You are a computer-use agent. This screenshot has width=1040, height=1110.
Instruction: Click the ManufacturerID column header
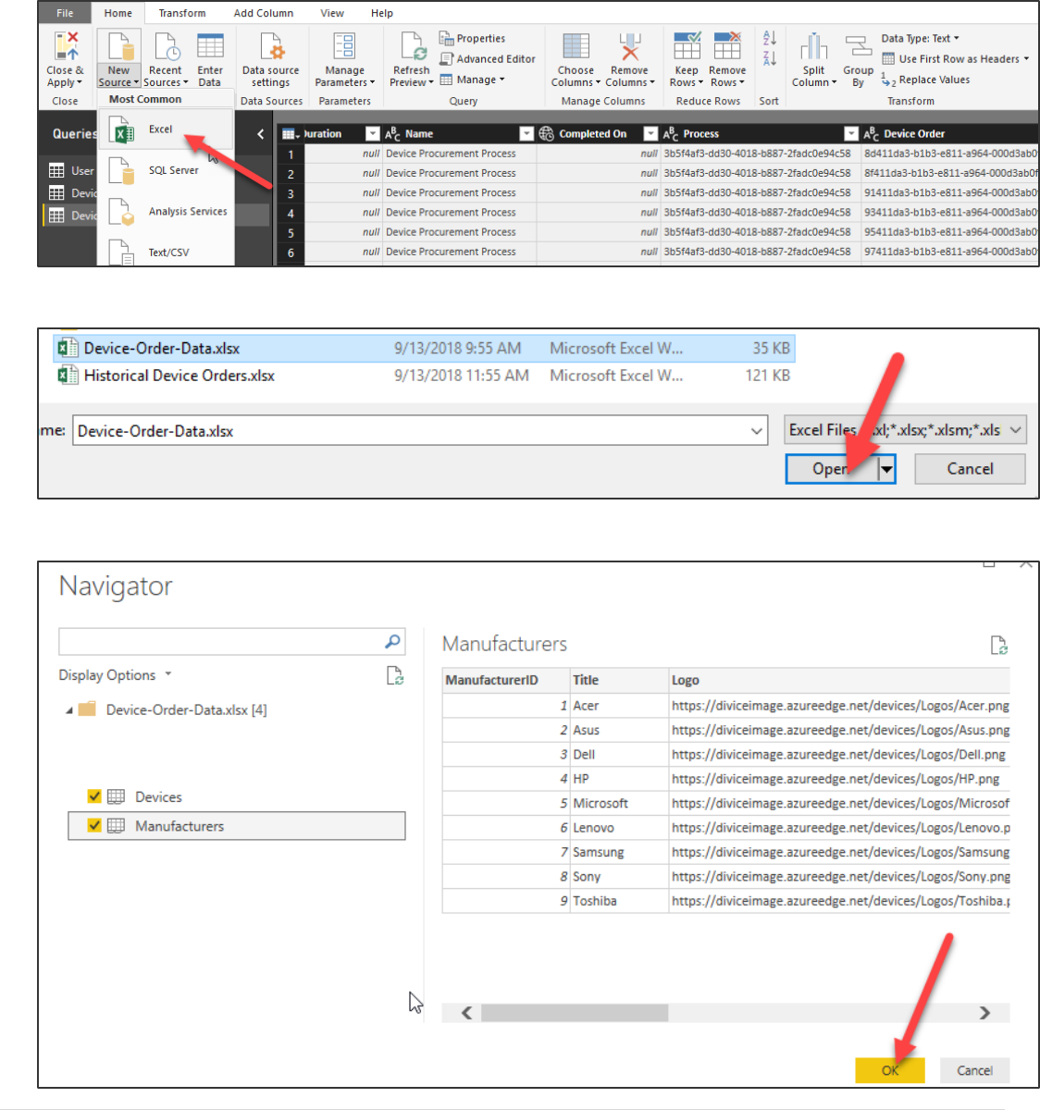coord(505,680)
